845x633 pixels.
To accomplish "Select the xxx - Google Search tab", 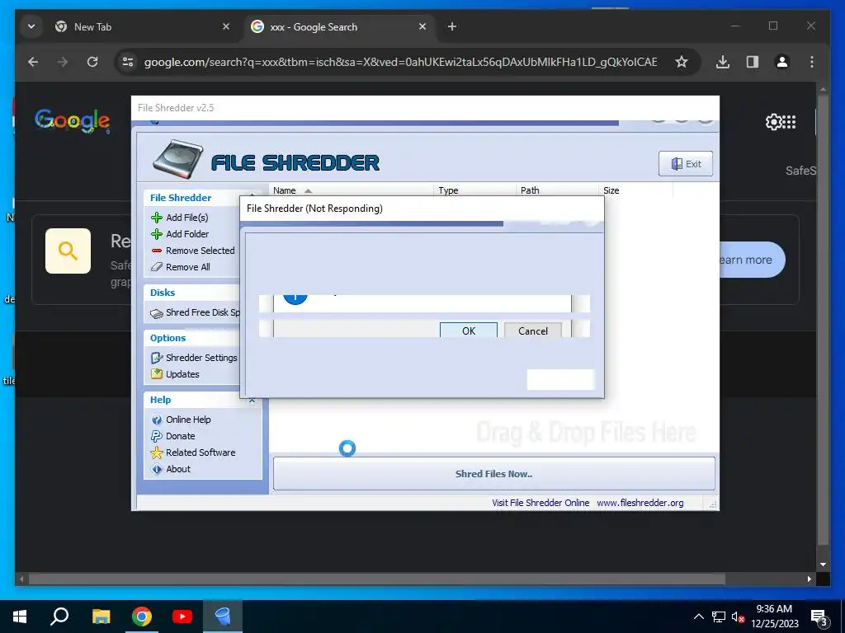I will tap(338, 27).
